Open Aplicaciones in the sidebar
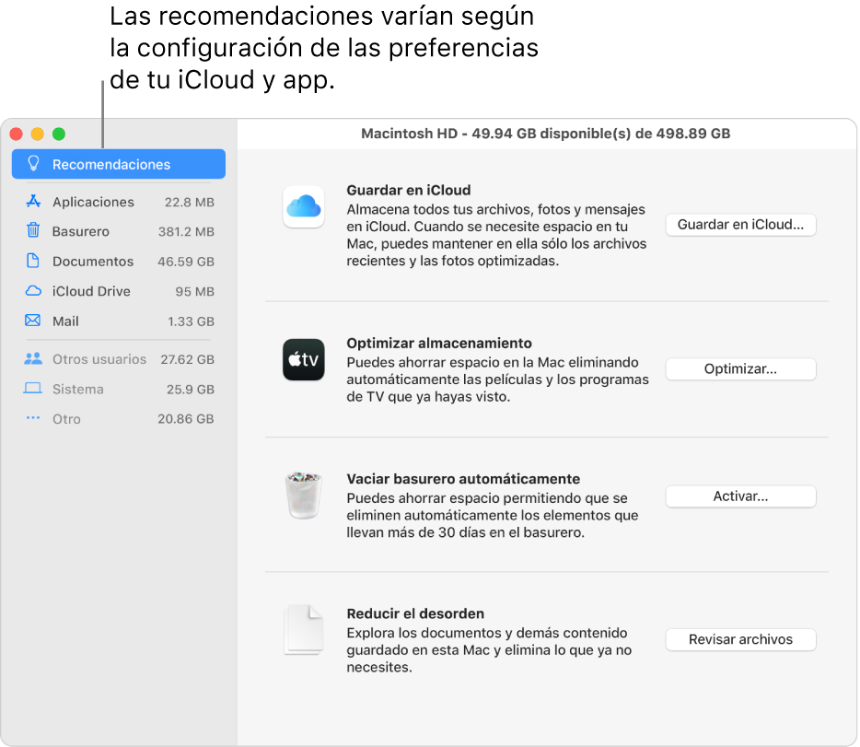Screen dimensions: 860x747 [119, 202]
